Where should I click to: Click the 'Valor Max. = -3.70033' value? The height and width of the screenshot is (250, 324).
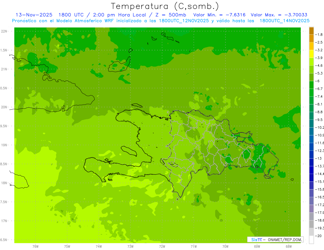[279, 15]
